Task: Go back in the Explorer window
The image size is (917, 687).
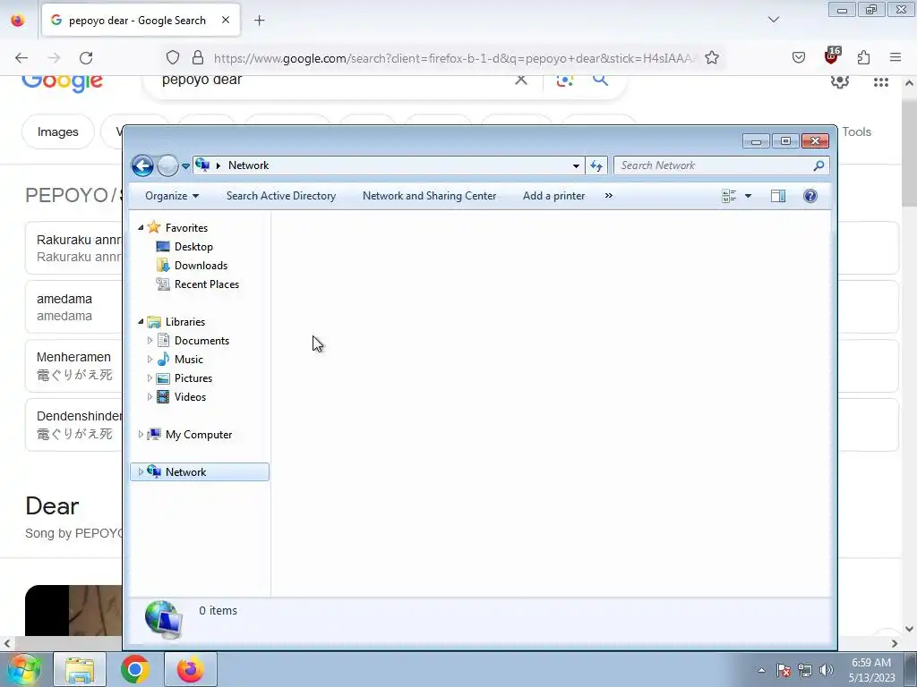Action: pyautogui.click(x=142, y=165)
